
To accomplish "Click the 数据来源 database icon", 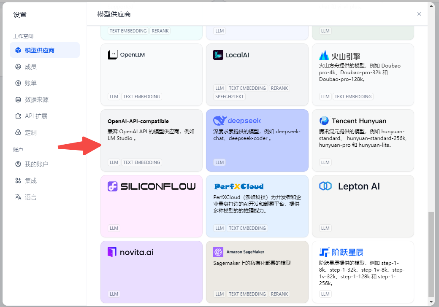I will [x=18, y=100].
